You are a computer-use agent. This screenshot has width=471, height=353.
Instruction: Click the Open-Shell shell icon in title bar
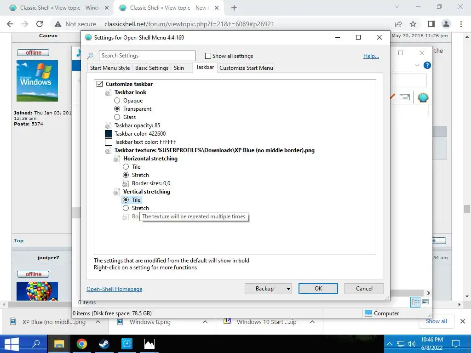click(88, 38)
